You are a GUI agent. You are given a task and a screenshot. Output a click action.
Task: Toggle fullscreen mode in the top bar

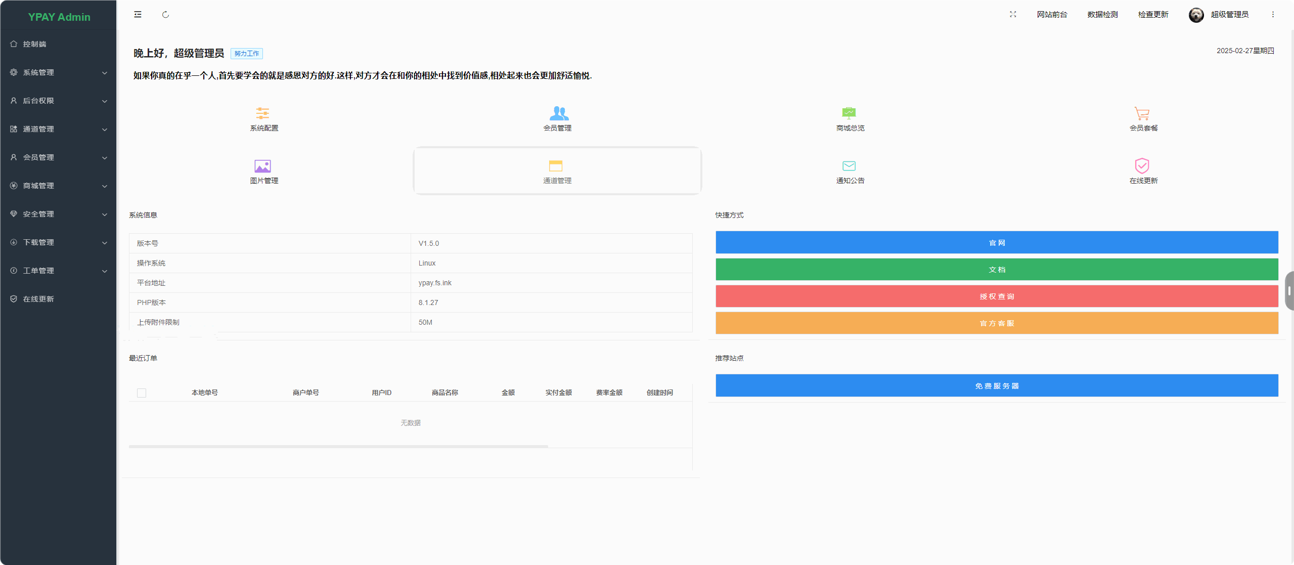1013,14
